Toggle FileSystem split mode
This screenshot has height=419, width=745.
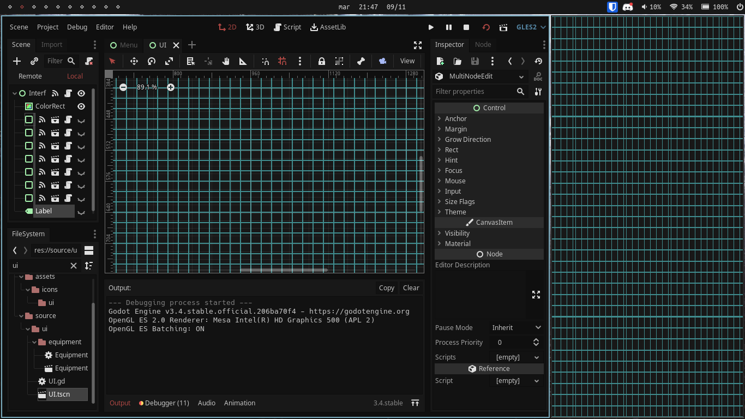tap(89, 250)
